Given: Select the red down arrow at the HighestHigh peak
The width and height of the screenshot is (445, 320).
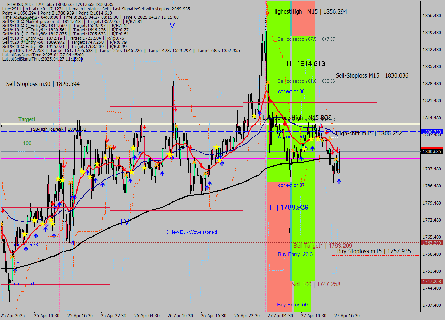Looking at the screenshot, I should [267, 13].
